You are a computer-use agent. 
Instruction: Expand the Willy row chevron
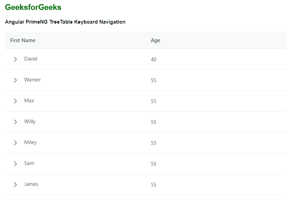(15, 122)
